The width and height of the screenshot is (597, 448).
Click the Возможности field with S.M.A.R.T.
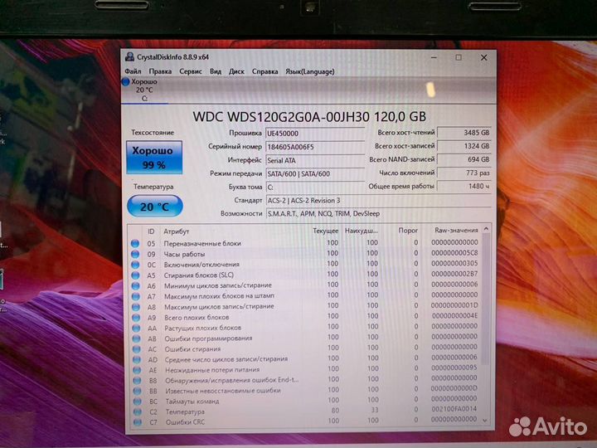378,214
